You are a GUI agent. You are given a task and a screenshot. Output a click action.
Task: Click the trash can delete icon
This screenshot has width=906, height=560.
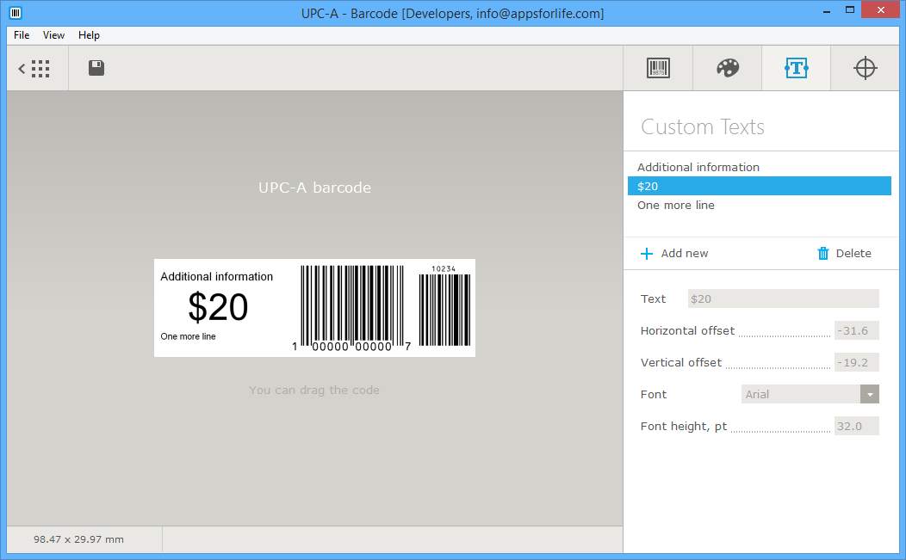(x=822, y=254)
